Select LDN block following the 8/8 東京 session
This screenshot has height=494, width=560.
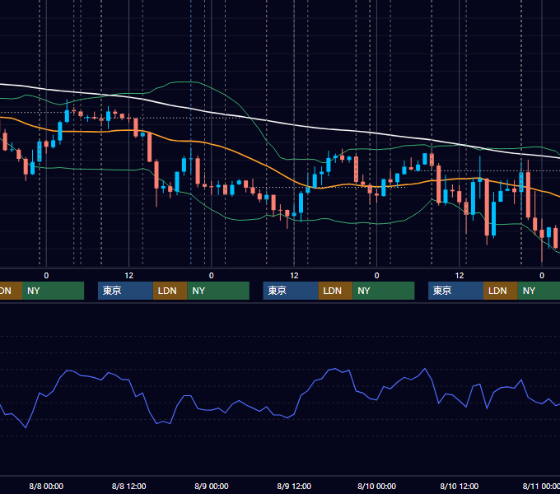(170, 291)
